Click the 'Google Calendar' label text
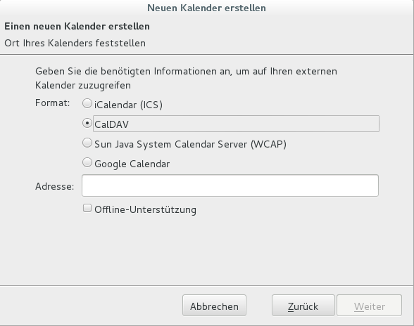This screenshot has width=414, height=326. pos(132,164)
